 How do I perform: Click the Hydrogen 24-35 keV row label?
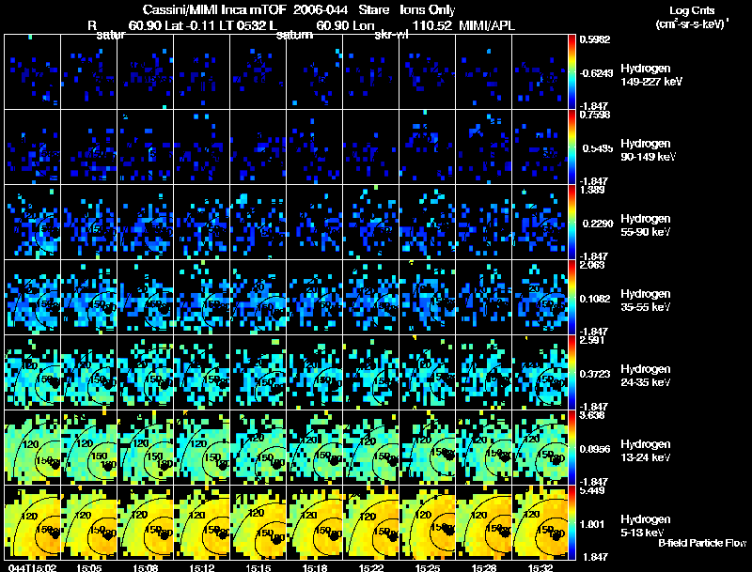[646, 376]
